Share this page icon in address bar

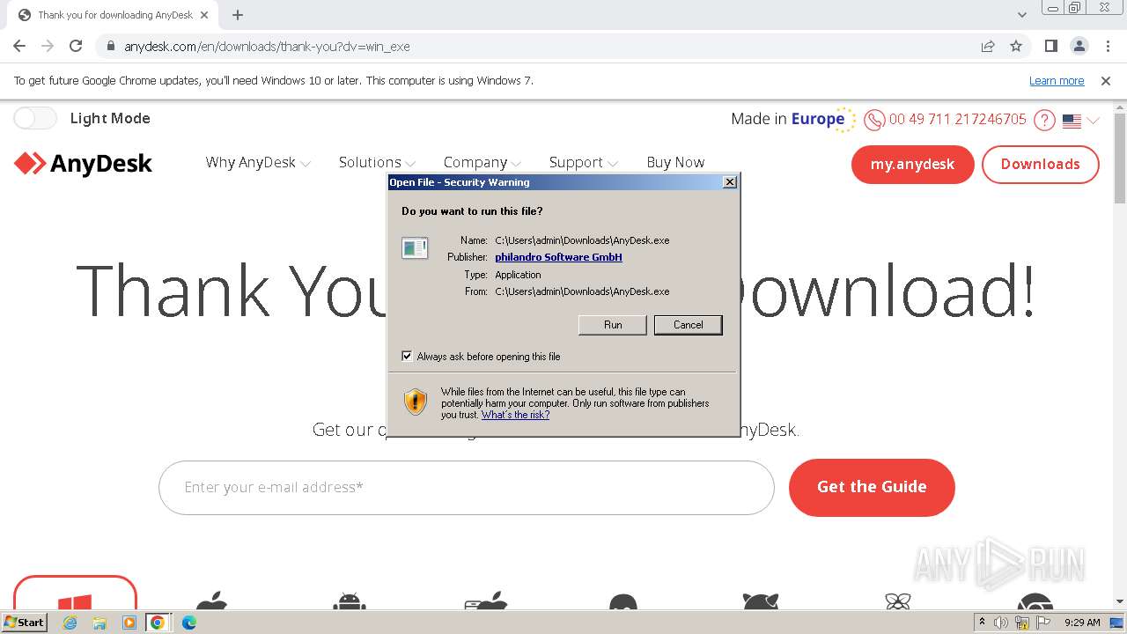pyautogui.click(x=988, y=47)
